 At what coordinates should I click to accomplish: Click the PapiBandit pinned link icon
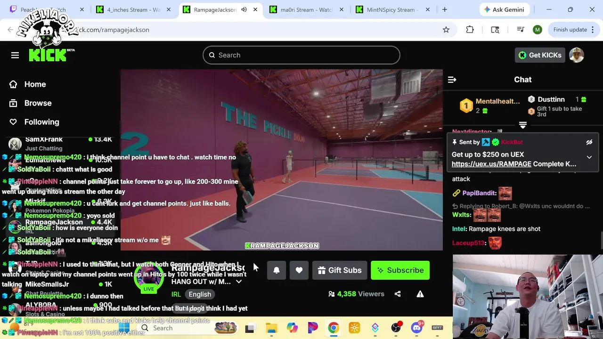pyautogui.click(x=456, y=193)
